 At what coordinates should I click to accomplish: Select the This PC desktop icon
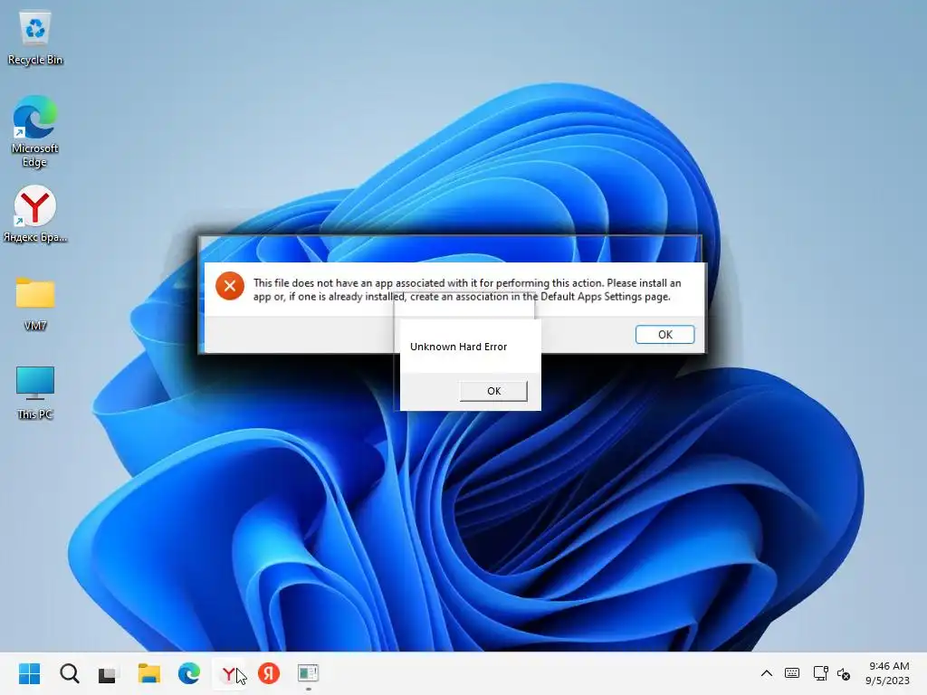tap(35, 393)
